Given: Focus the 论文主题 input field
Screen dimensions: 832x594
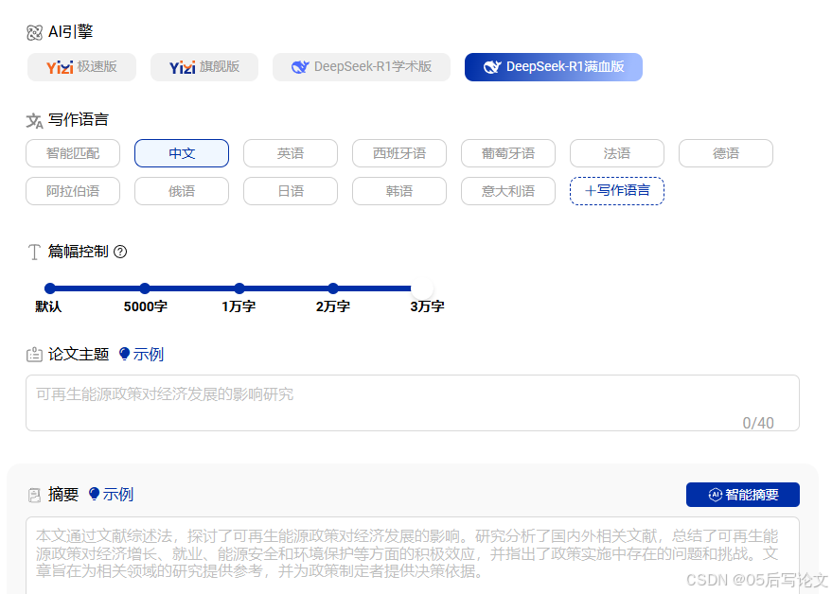Looking at the screenshot, I should pos(413,403).
